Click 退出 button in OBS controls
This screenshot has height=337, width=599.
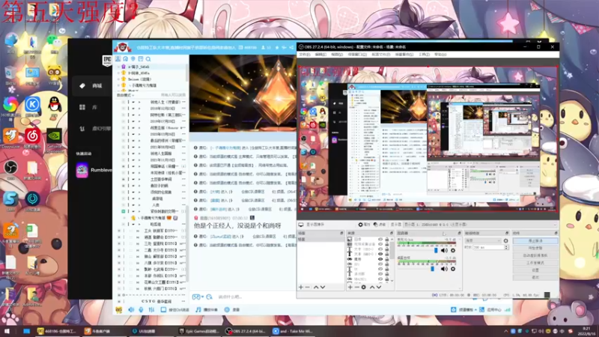[x=535, y=277]
